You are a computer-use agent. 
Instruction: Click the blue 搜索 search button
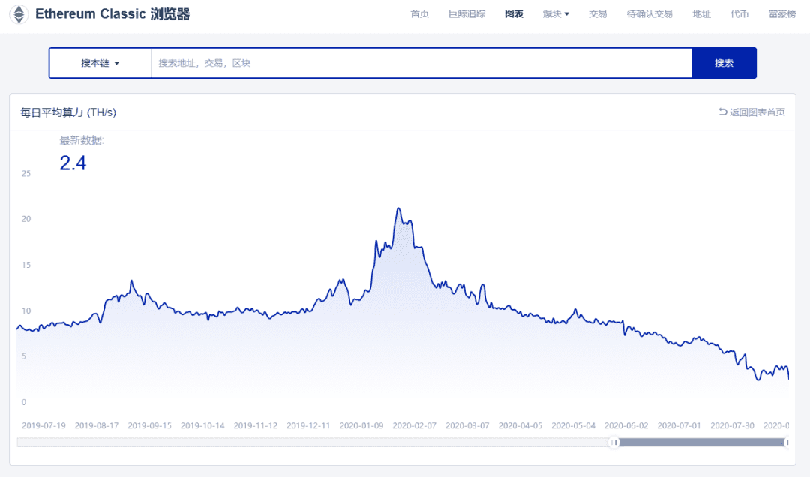(x=724, y=63)
